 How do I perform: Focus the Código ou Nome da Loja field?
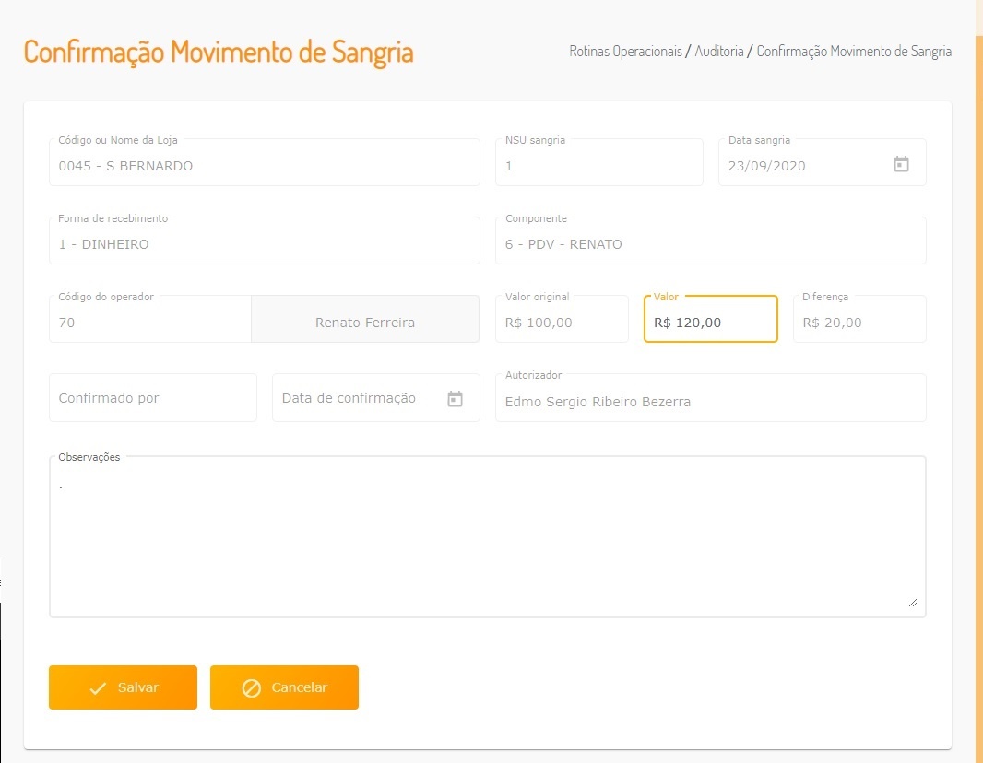pos(264,166)
